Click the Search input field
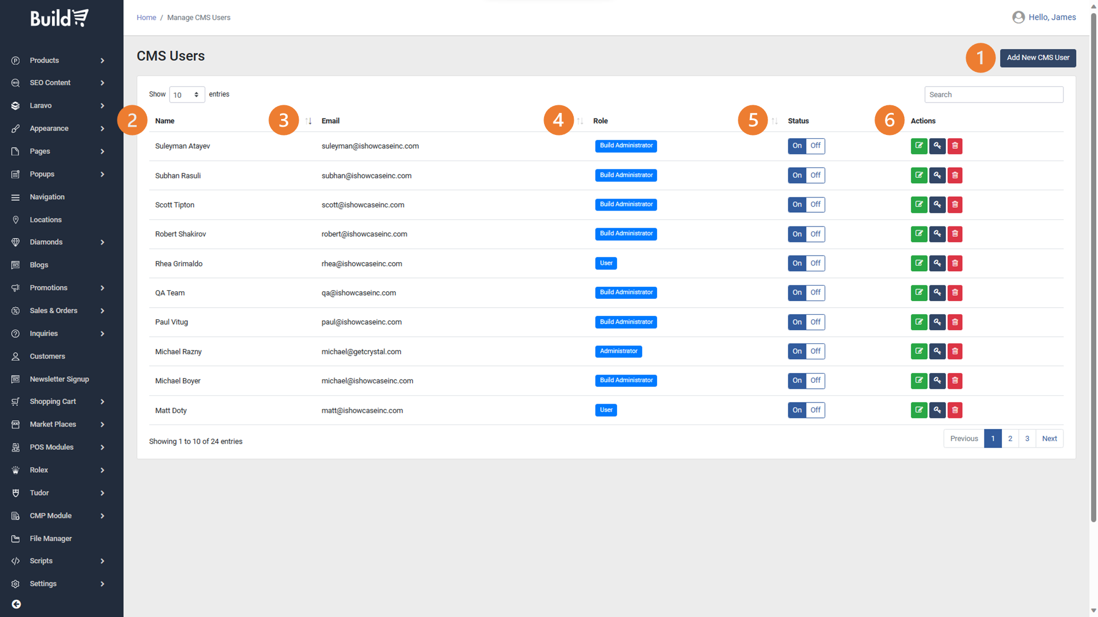Viewport: 1098px width, 617px height. (x=993, y=95)
